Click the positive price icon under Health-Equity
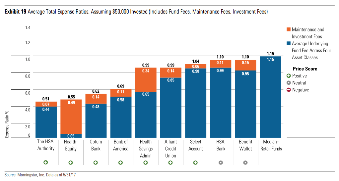Image resolution: width=339 pixels, height=181 pixels. tap(71, 162)
